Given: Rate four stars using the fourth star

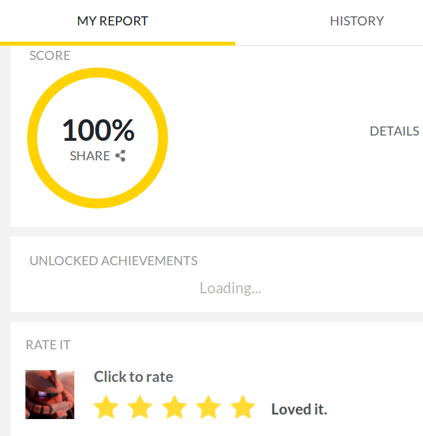Looking at the screenshot, I should [x=209, y=408].
